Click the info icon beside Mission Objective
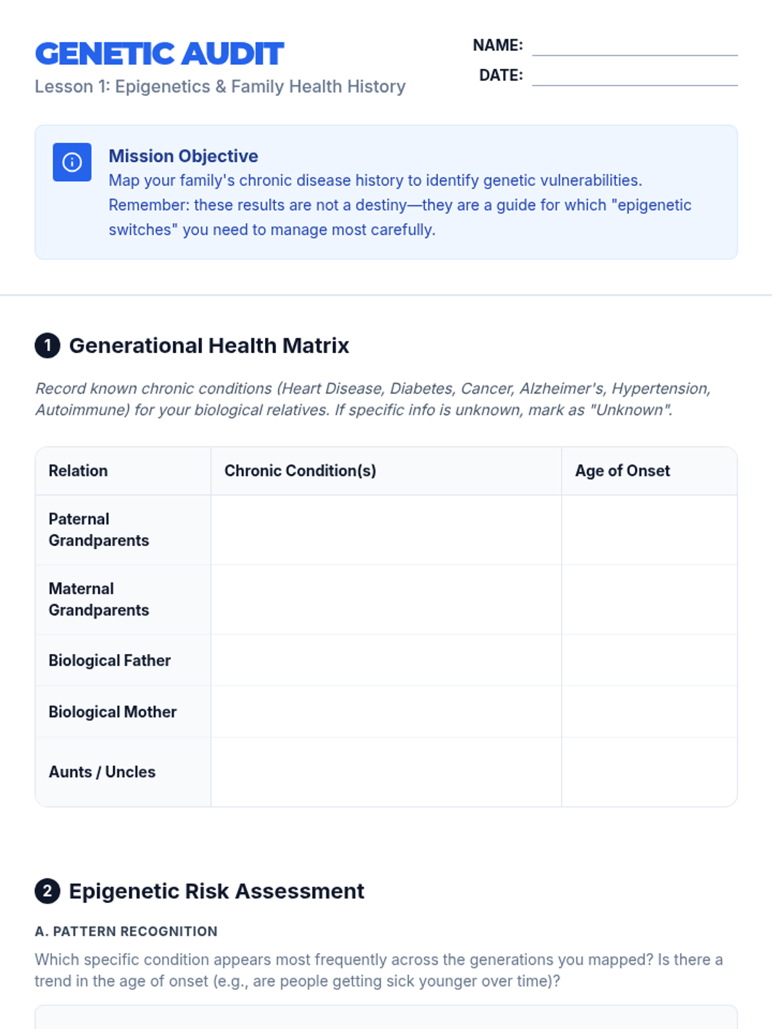This screenshot has height=1029, width=772. [72, 162]
